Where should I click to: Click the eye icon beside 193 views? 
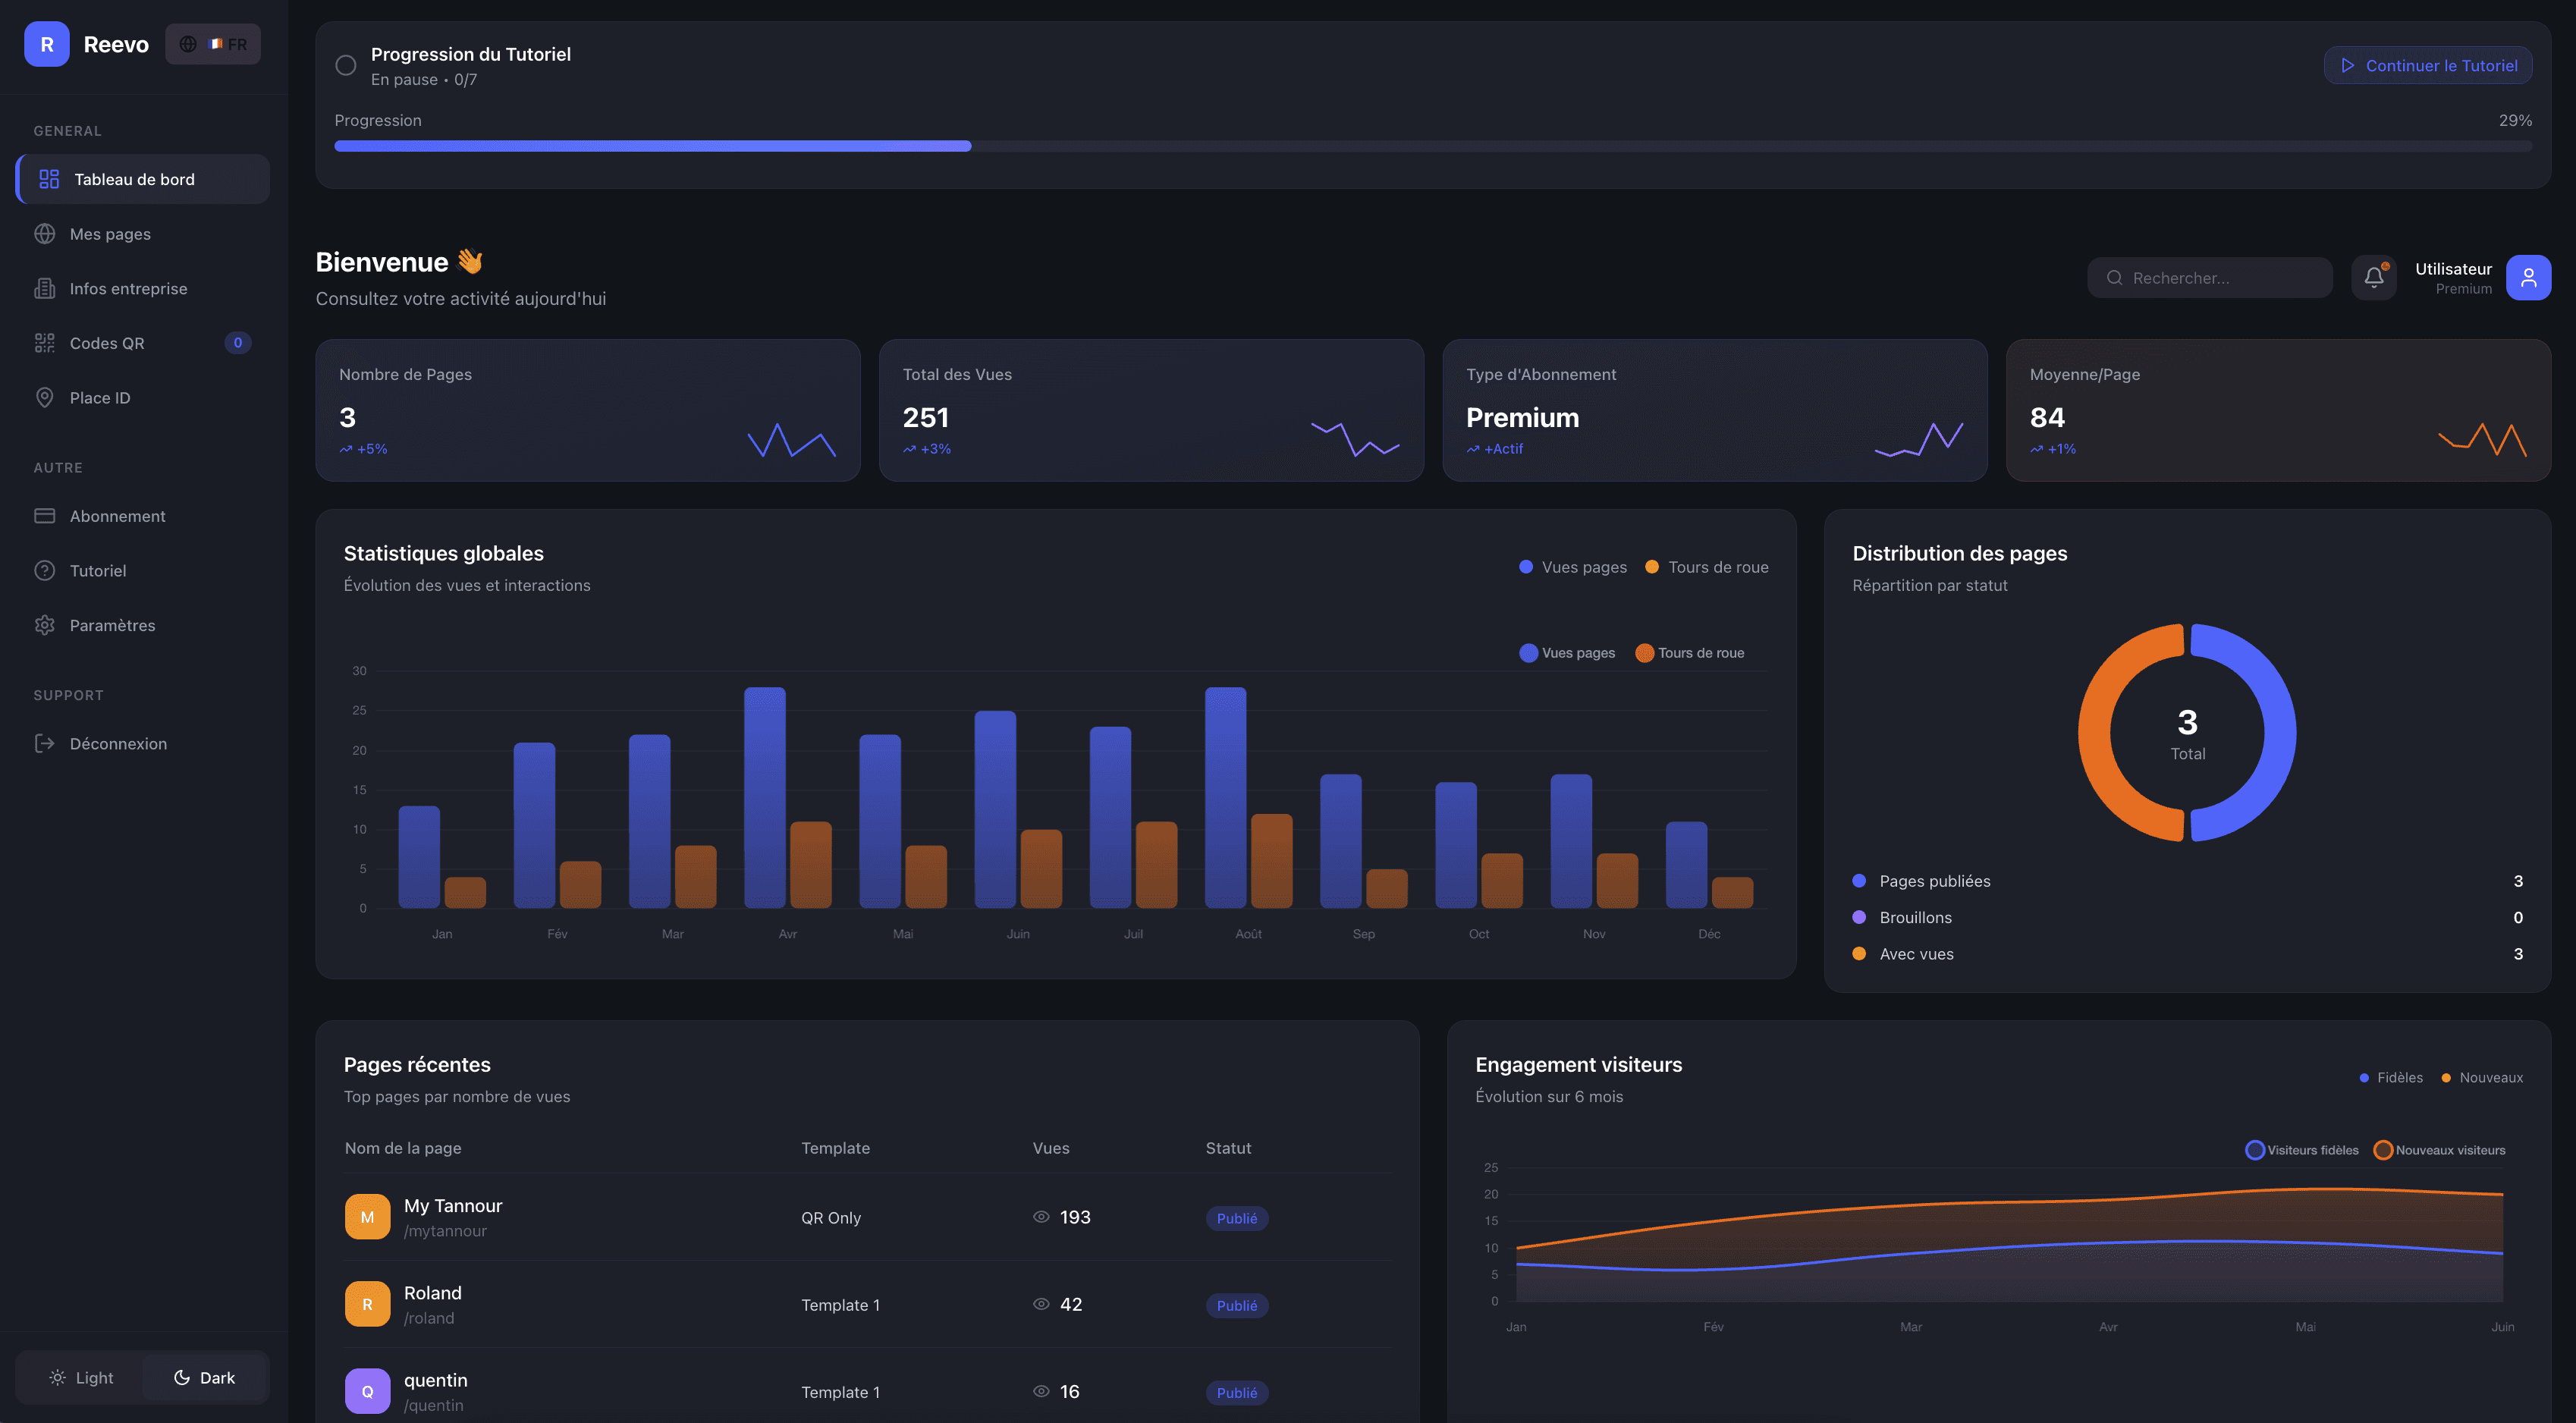[1041, 1217]
